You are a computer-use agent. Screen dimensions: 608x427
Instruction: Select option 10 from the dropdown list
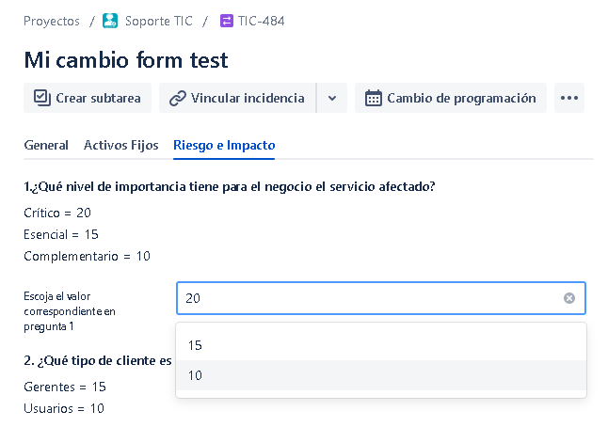click(x=381, y=375)
